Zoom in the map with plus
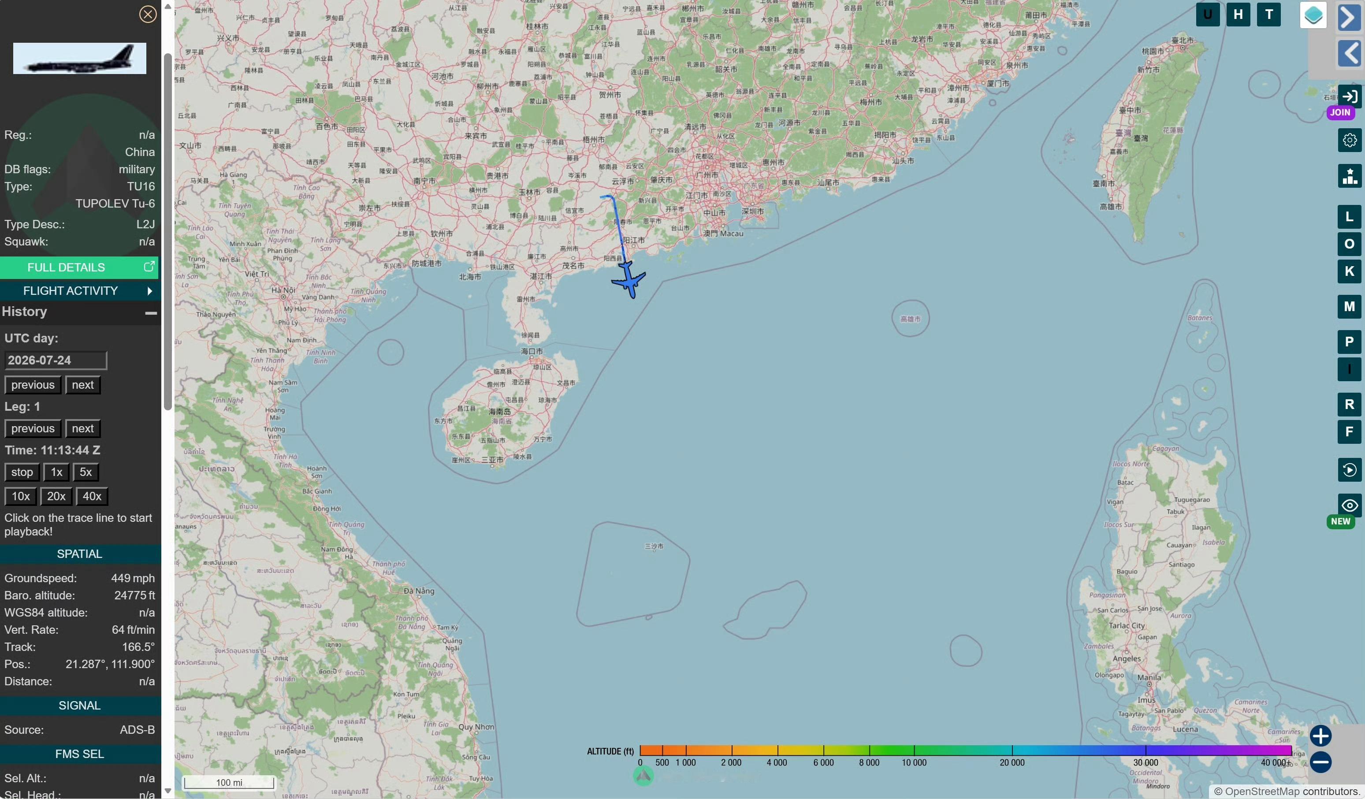Screen dimensions: 1365x799 click(1320, 736)
